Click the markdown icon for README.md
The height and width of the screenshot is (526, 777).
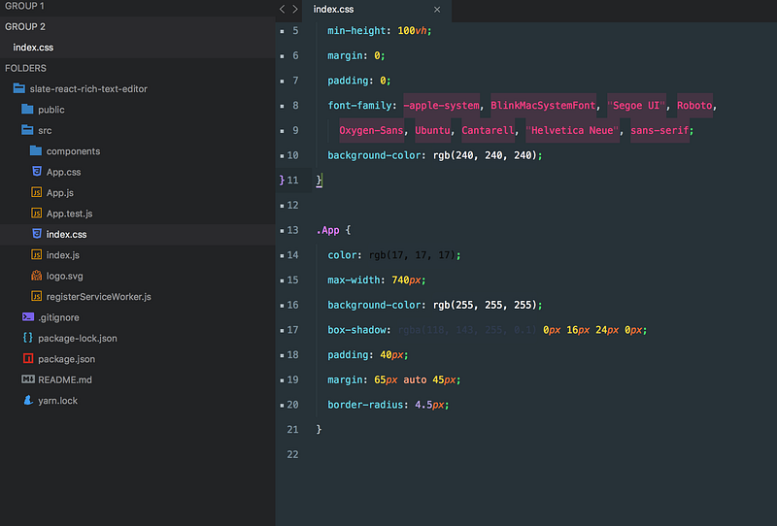[x=27, y=379]
